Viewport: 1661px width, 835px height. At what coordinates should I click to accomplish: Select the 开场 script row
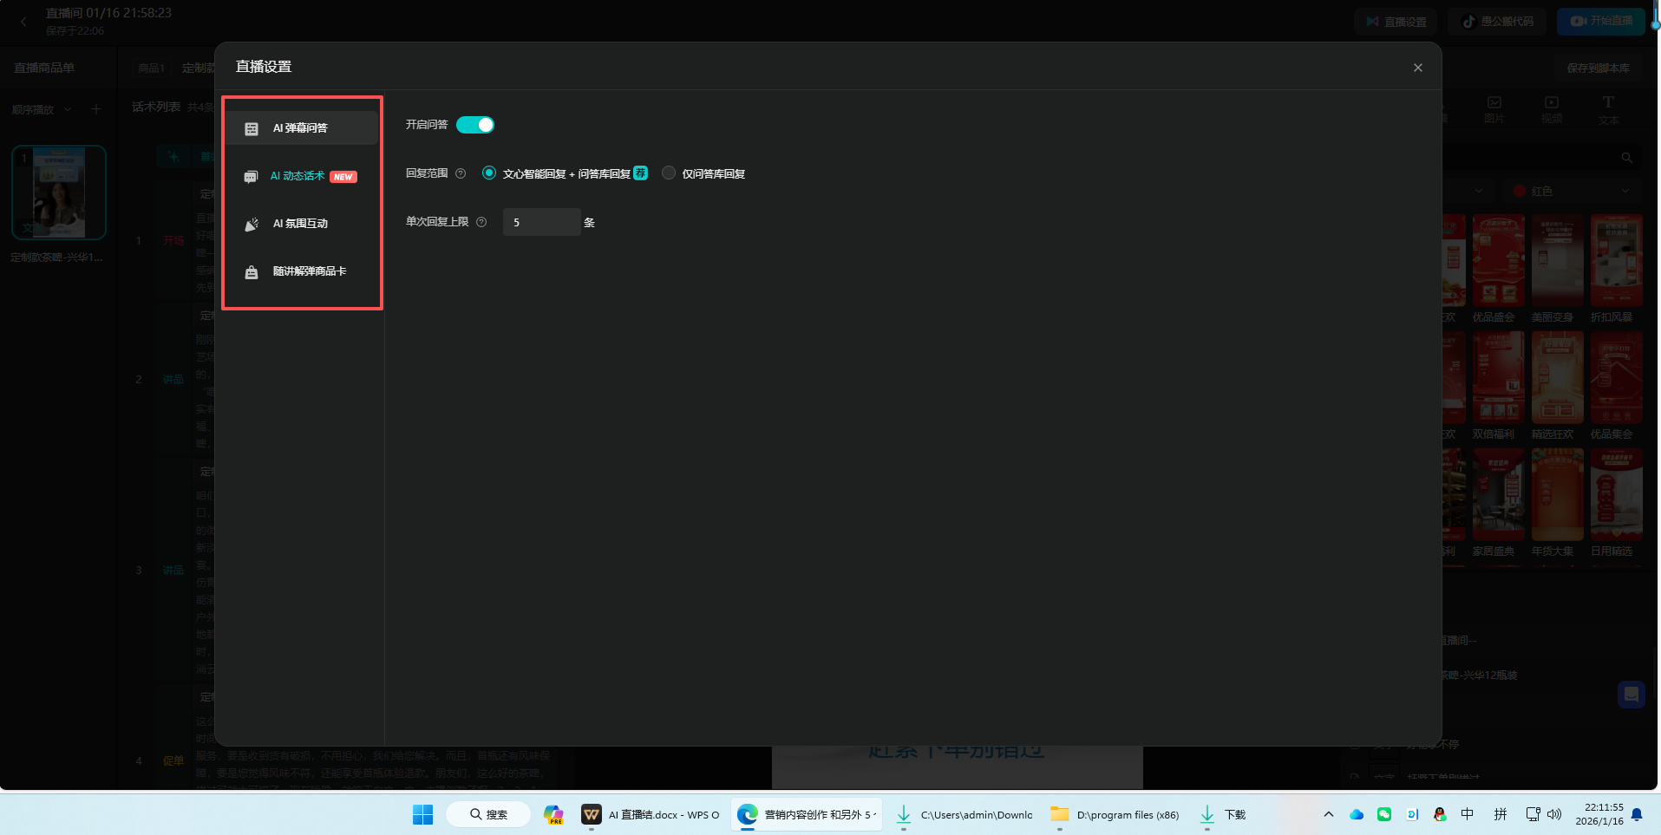[173, 241]
